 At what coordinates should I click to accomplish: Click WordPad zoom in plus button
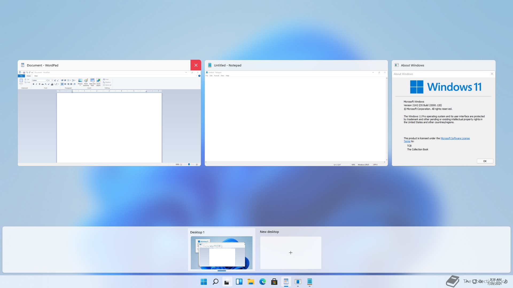tap(197, 165)
